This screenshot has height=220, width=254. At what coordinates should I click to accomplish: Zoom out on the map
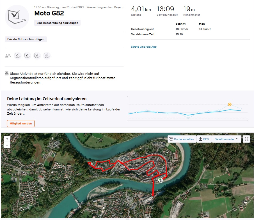point(7,145)
